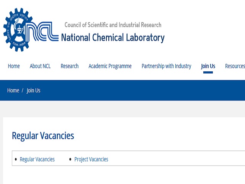Image resolution: width=245 pixels, height=184 pixels.
Task: Click the Regular Vacancies page heading
Action: click(43, 136)
